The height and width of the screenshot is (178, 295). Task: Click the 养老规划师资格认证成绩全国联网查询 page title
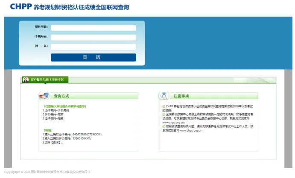pos(81,8)
